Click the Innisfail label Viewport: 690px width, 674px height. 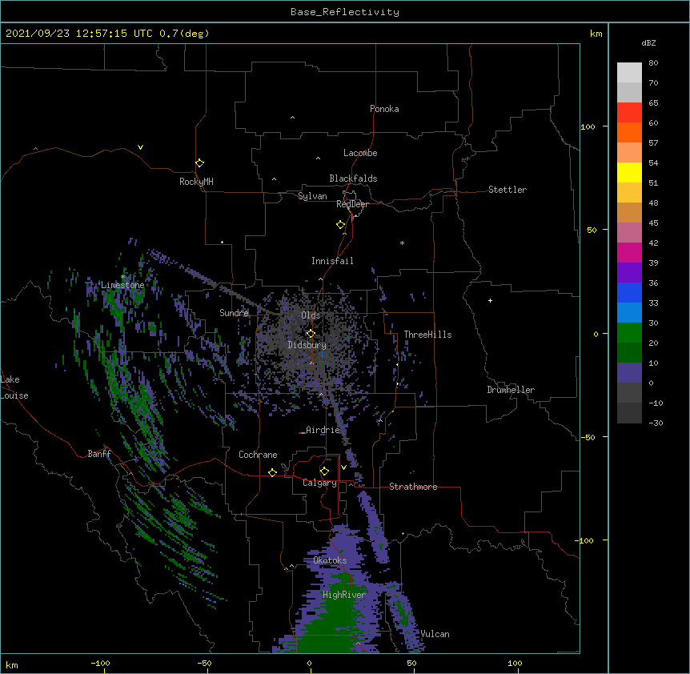pyautogui.click(x=332, y=261)
